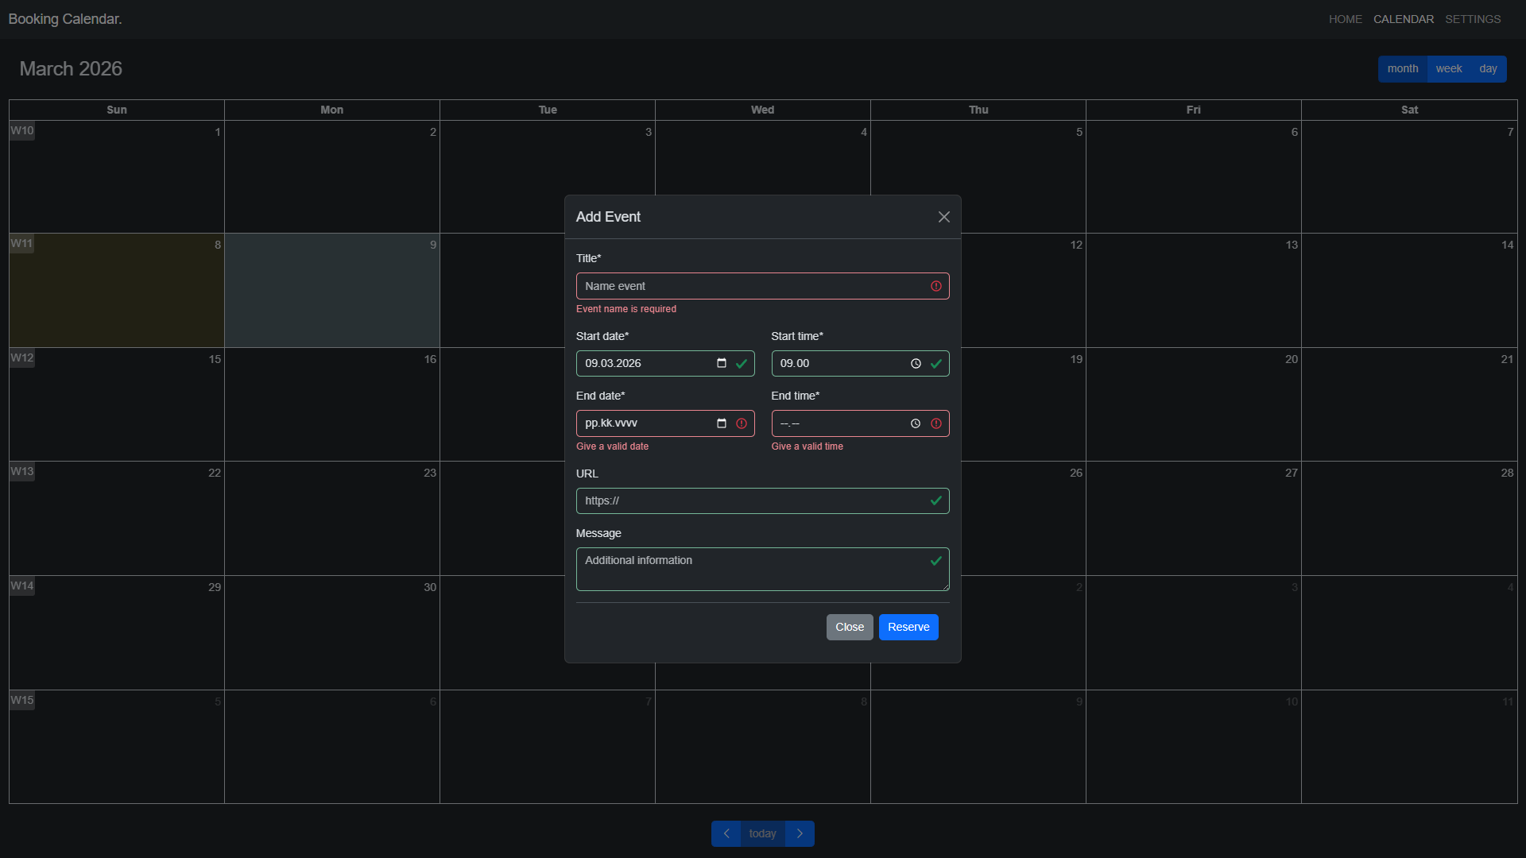Viewport: 1526px width, 858px height.
Task: Go to previous month with left chevron
Action: click(726, 833)
